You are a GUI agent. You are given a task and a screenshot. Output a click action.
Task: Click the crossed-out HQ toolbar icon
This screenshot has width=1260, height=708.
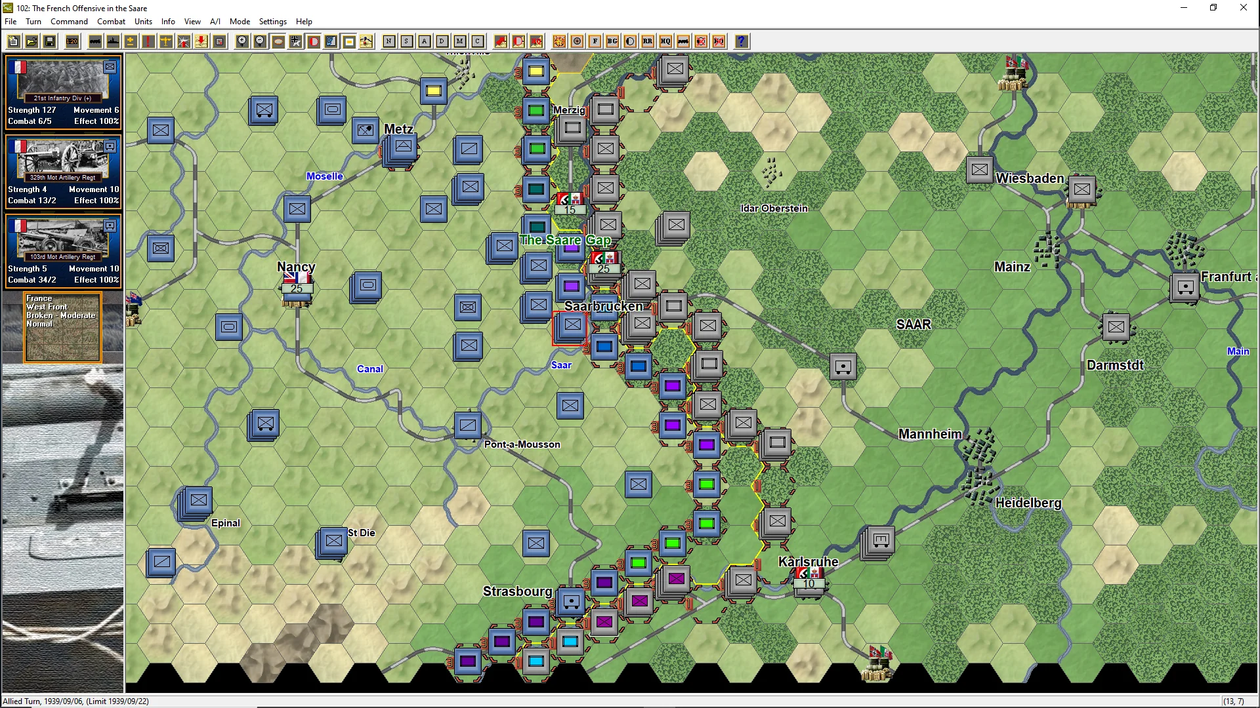click(x=719, y=41)
